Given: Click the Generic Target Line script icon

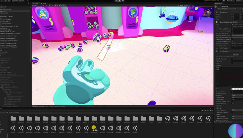Looking at the screenshot, I should point(217,22).
